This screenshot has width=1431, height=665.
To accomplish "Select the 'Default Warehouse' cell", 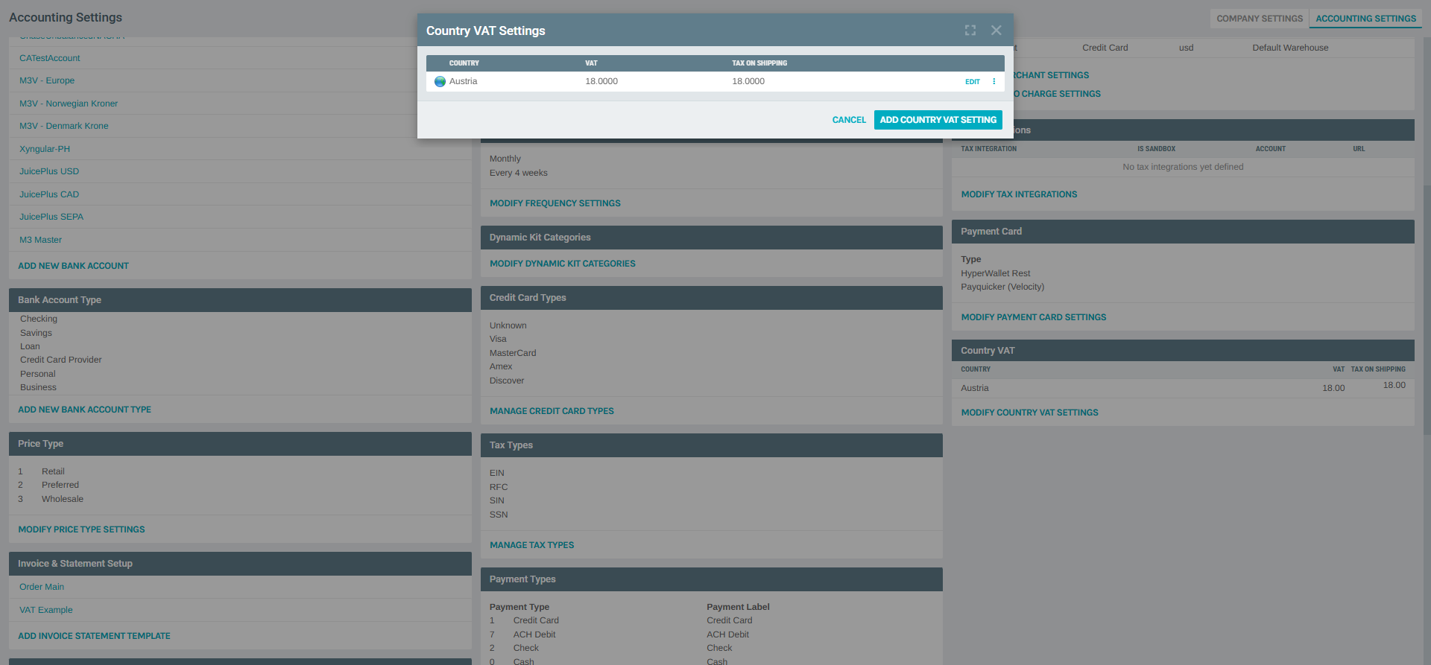I will 1290,48.
